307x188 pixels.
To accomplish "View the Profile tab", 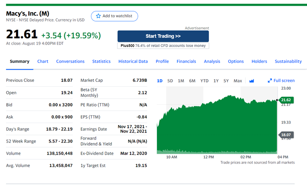I will (x=162, y=62).
